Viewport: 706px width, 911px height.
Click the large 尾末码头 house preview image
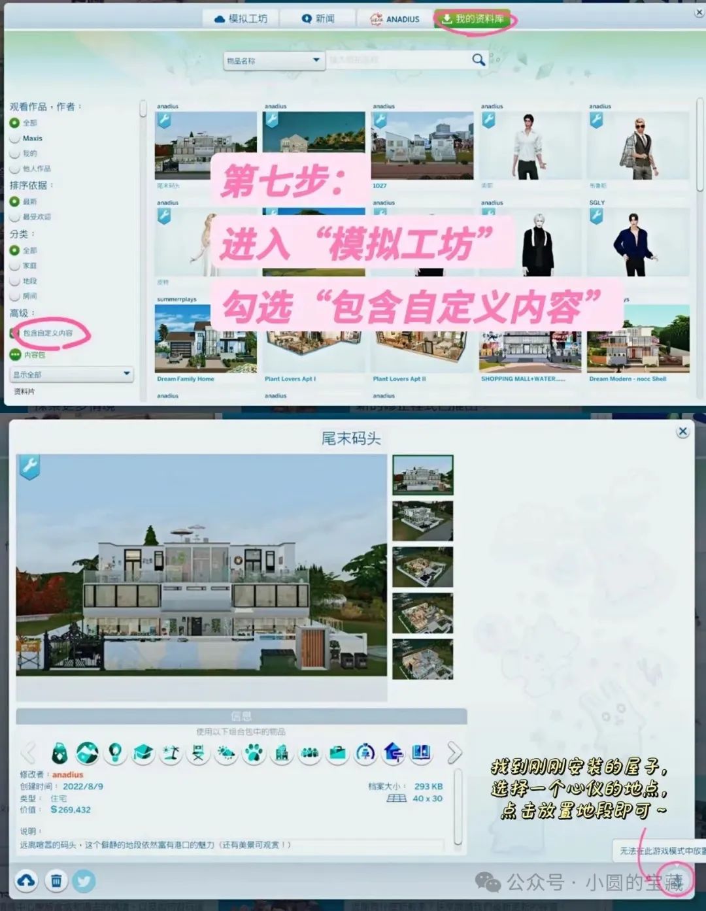[x=201, y=565]
